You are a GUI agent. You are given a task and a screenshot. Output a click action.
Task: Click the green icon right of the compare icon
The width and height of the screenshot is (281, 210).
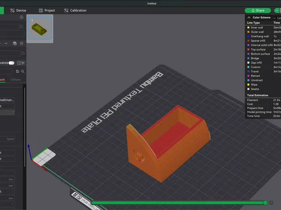(x=23, y=63)
